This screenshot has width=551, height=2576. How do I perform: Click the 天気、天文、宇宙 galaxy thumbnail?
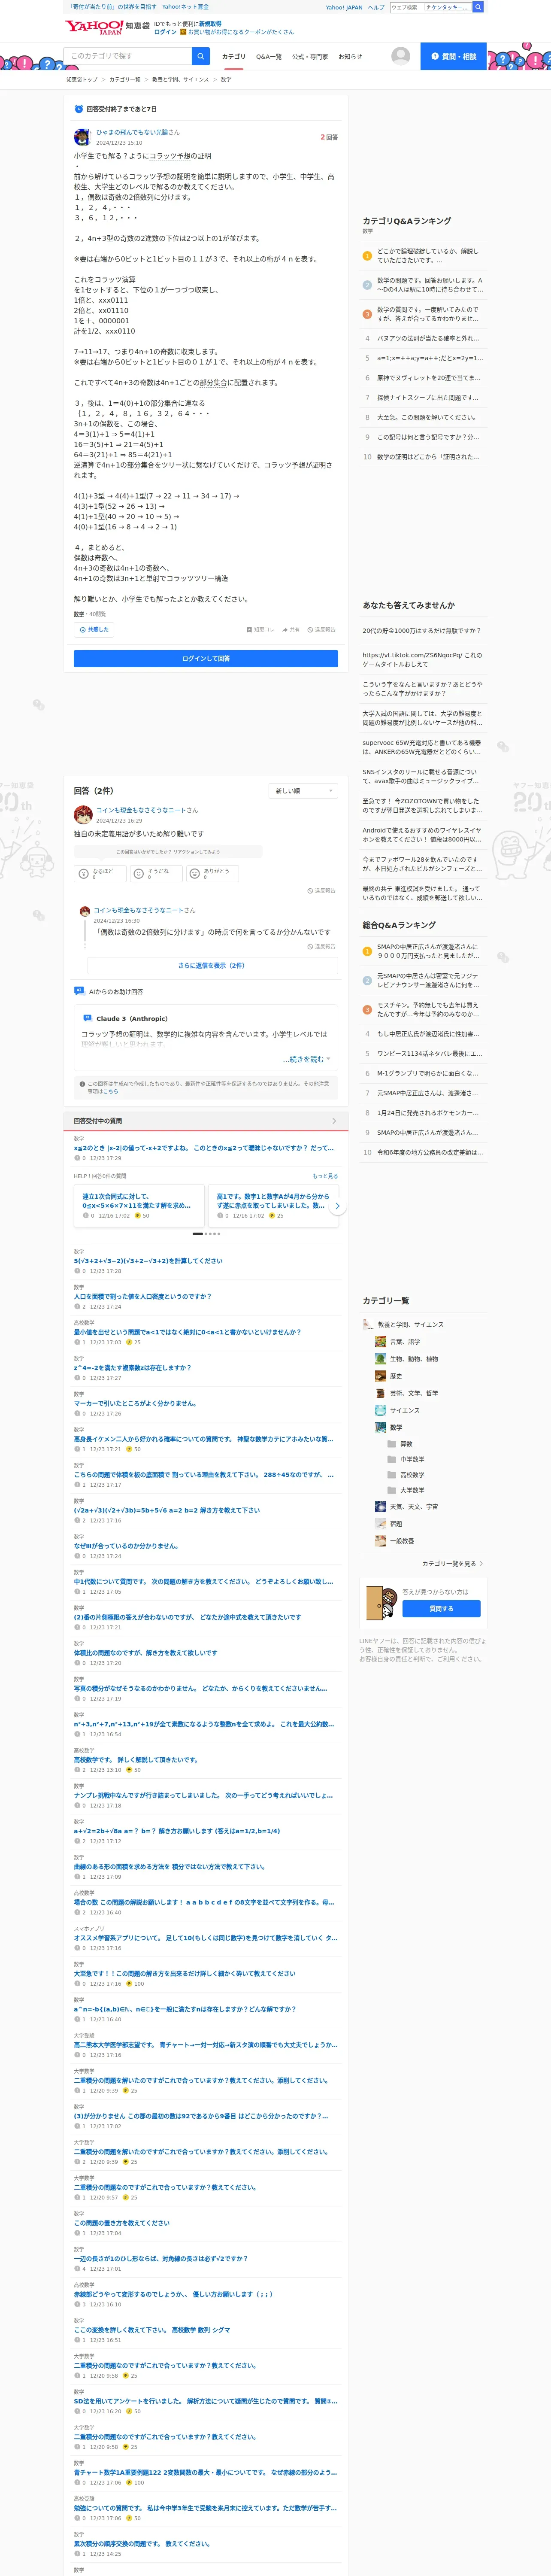pos(380,1506)
